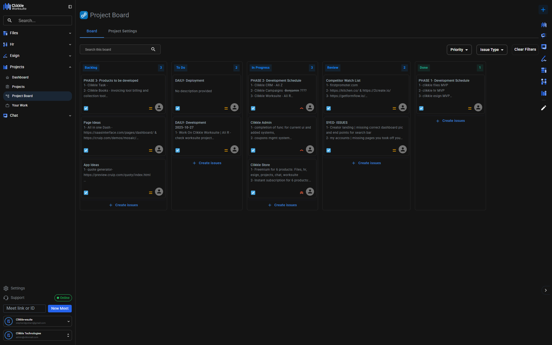The width and height of the screenshot is (552, 345).
Task: Click the pencil edit icon in right rail
Action: (x=543, y=108)
